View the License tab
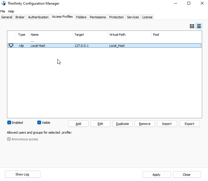Viewport: 208px width, 181px height. (x=147, y=17)
